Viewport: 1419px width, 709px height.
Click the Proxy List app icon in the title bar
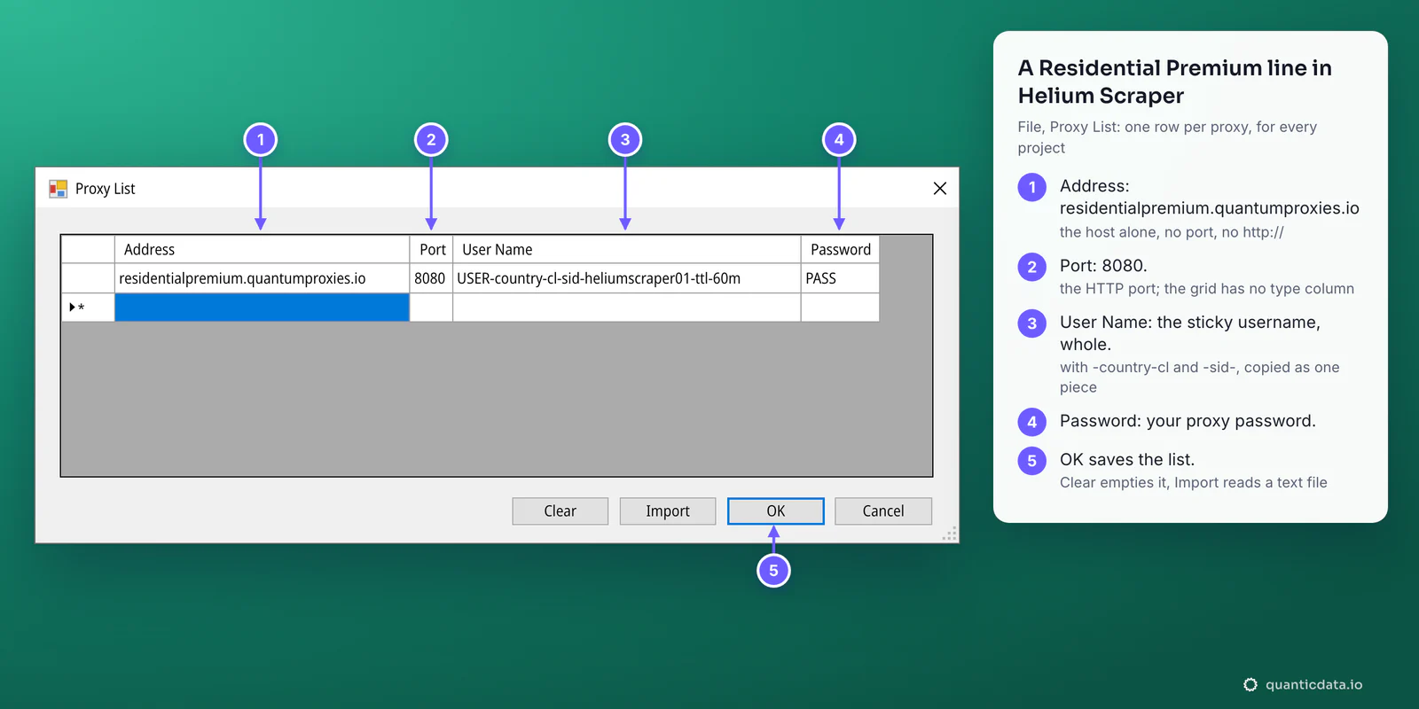[x=58, y=189]
